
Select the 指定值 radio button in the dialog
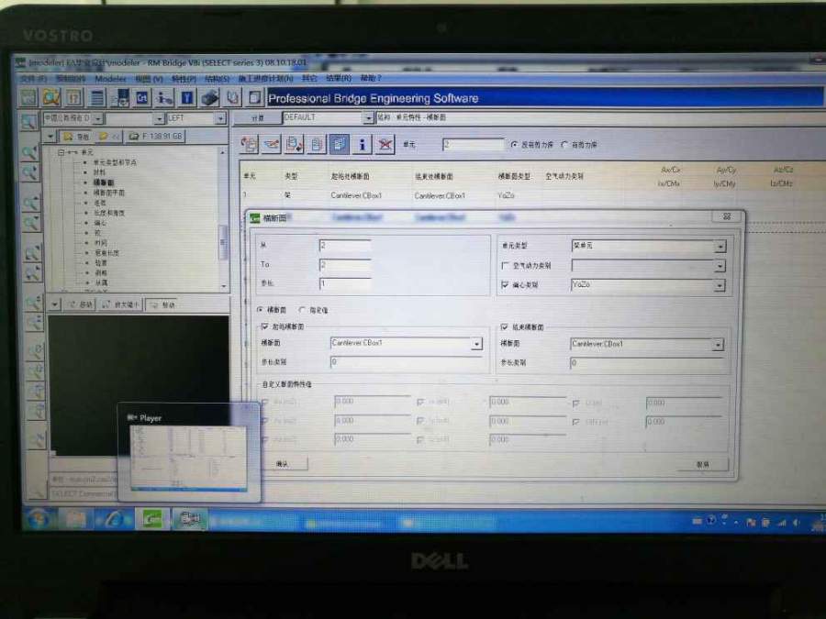click(302, 310)
